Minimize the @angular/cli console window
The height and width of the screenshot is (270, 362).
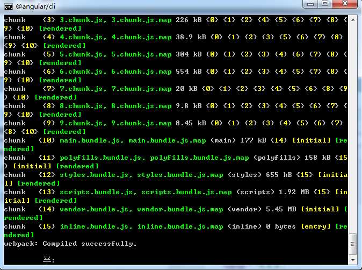[x=310, y=4]
